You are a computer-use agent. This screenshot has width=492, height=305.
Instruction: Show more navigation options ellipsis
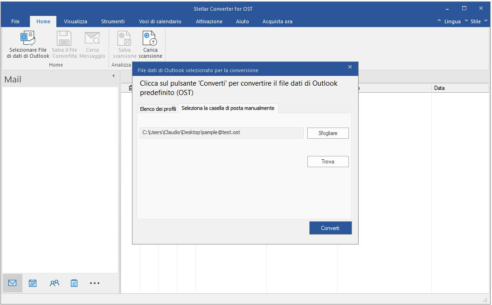pyautogui.click(x=95, y=283)
